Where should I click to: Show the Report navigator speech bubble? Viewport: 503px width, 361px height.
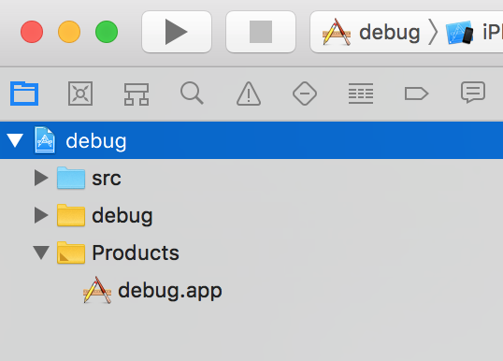tap(473, 92)
